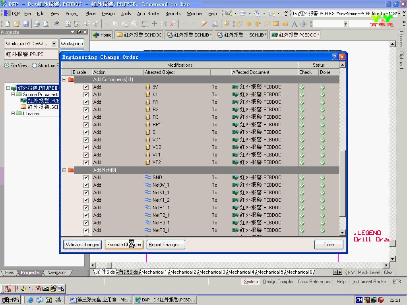
Task: Click Mask Level in status bar
Action: tap(369, 272)
